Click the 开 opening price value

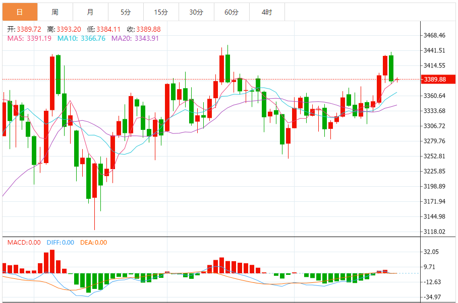[x=29, y=29]
